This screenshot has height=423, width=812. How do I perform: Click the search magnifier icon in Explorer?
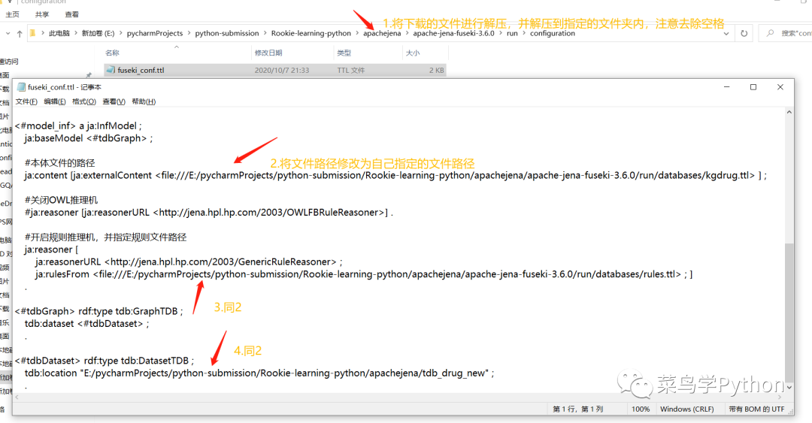771,34
